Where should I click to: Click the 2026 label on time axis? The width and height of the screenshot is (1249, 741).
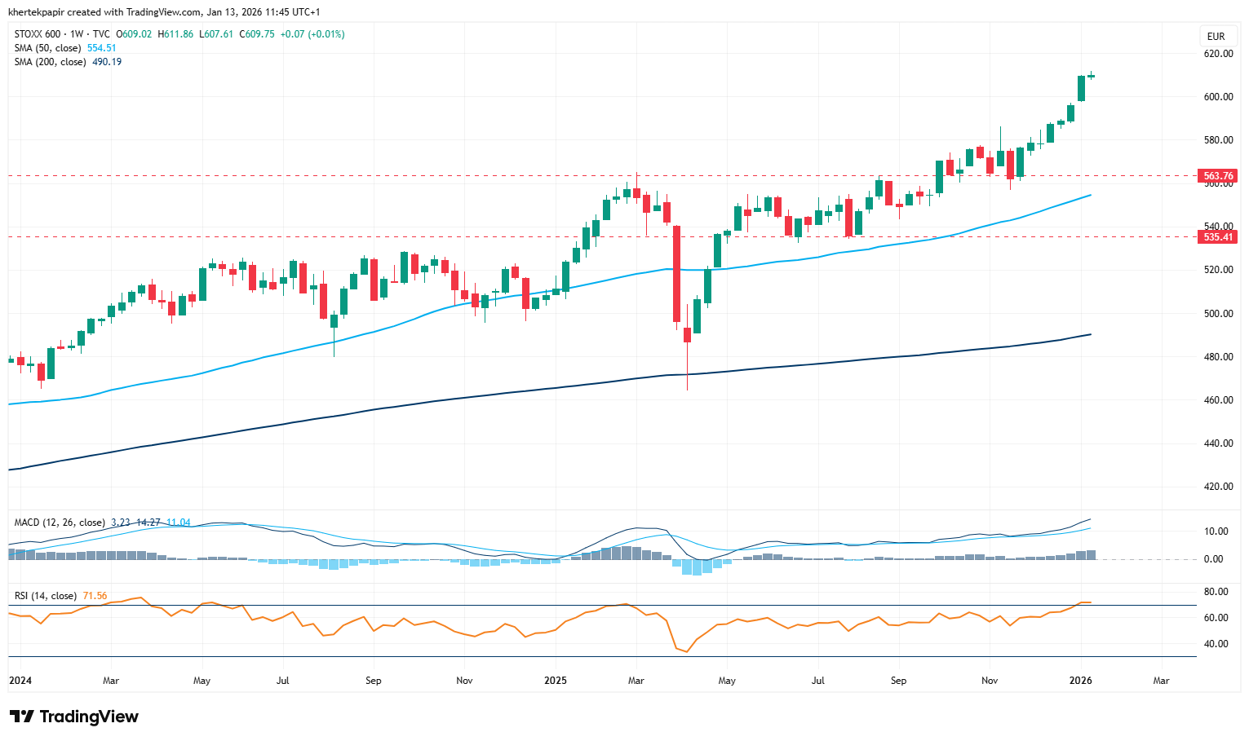pos(1081,681)
